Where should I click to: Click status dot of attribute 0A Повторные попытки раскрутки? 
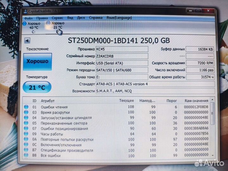[x=26, y=139]
